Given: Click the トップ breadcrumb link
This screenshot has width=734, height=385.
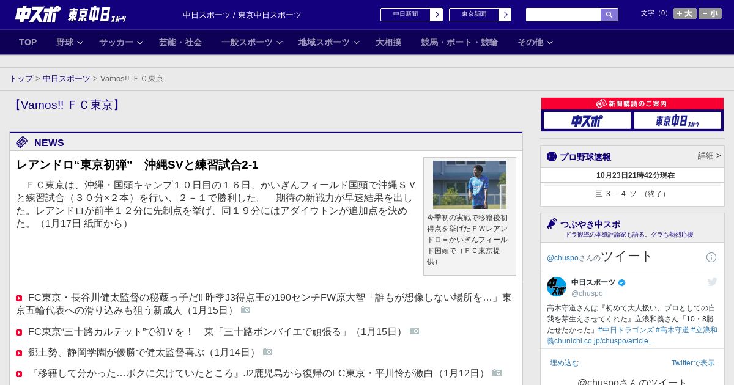Looking at the screenshot, I should pos(21,79).
